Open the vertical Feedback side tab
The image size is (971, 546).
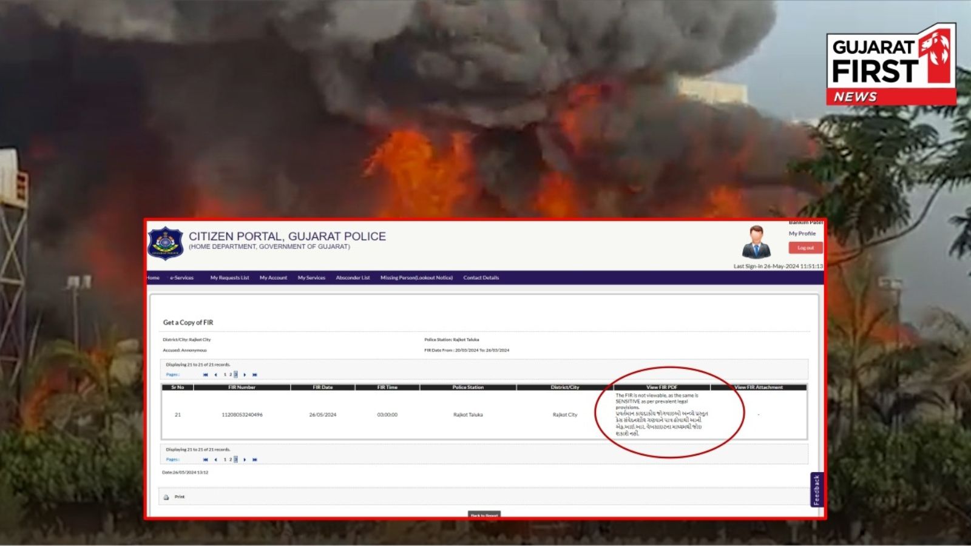pos(816,490)
